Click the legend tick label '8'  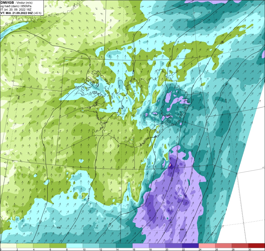pos(67,249)
